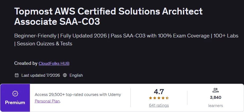Image resolution: width=244 pixels, height=112 pixels.
Task: Click the course title heading
Action: [108, 16]
